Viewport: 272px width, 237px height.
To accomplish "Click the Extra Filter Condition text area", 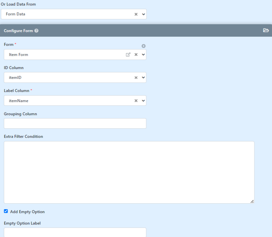I will tap(129, 172).
